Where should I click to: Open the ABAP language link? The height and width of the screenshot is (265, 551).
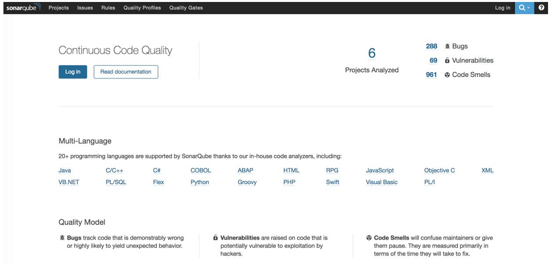click(x=245, y=171)
